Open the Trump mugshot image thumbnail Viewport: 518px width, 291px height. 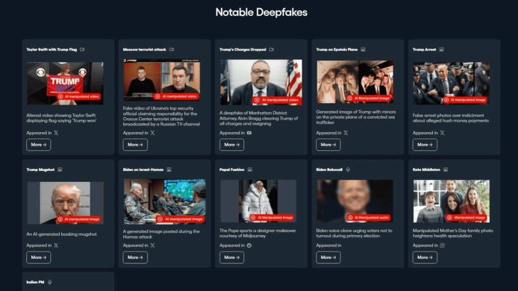pos(65,203)
